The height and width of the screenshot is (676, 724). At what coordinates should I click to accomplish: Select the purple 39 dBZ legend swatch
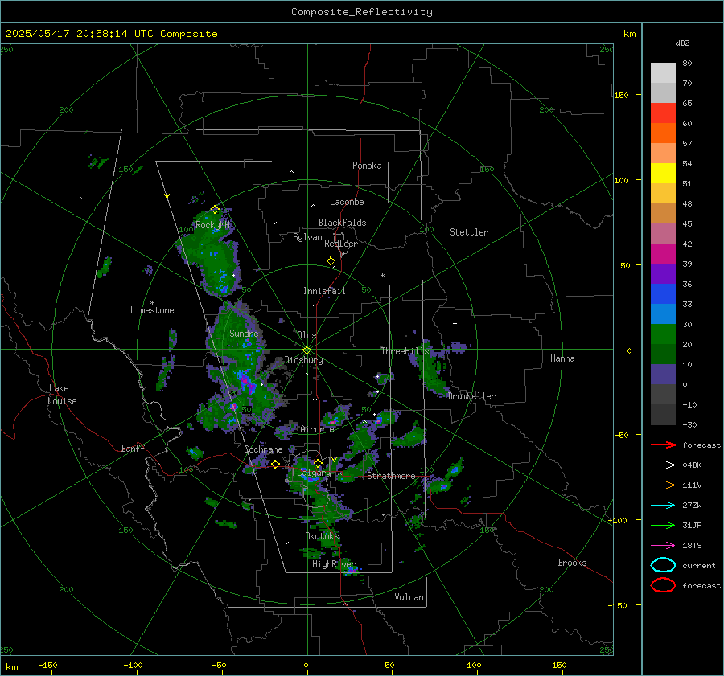pyautogui.click(x=663, y=274)
